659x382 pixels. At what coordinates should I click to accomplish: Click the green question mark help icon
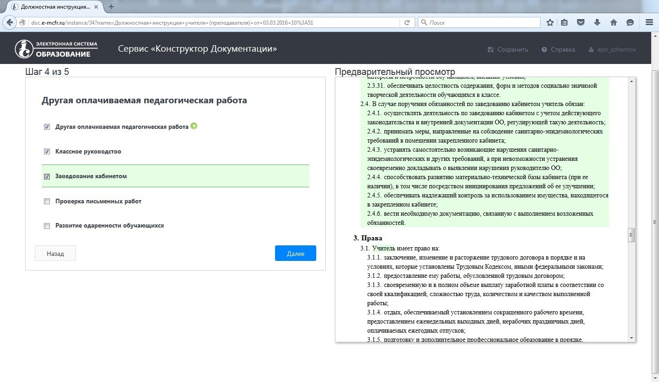194,126
